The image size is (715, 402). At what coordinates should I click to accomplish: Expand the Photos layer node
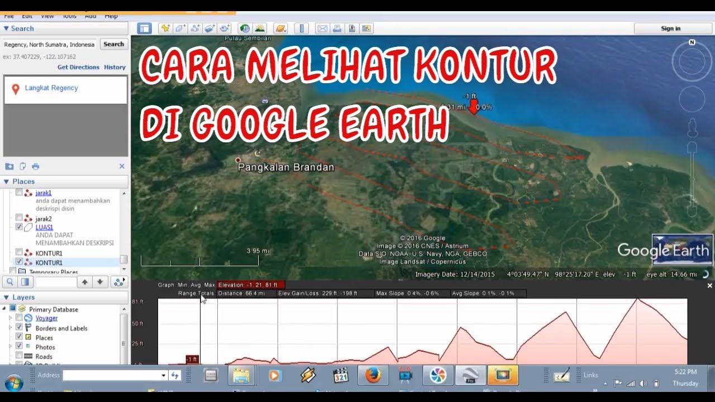[10, 347]
